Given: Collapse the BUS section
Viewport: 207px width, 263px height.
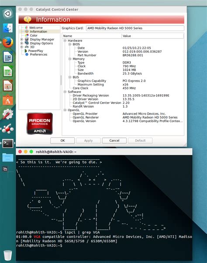Looking at the screenshot, I should tap(70, 77).
